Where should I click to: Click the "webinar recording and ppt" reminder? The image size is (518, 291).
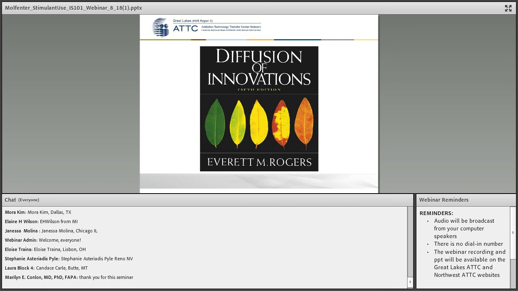point(470,263)
